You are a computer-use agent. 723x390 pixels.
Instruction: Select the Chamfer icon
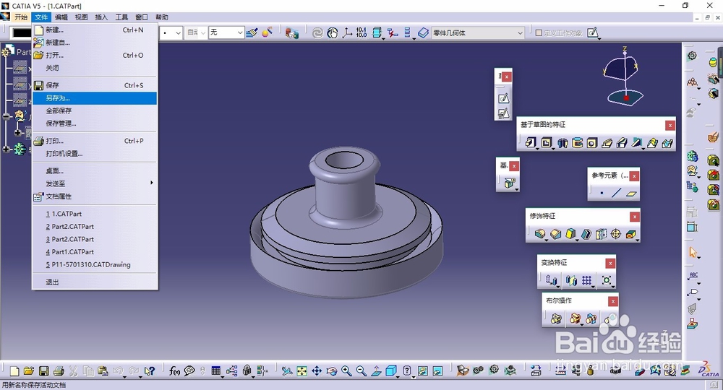tap(555, 235)
